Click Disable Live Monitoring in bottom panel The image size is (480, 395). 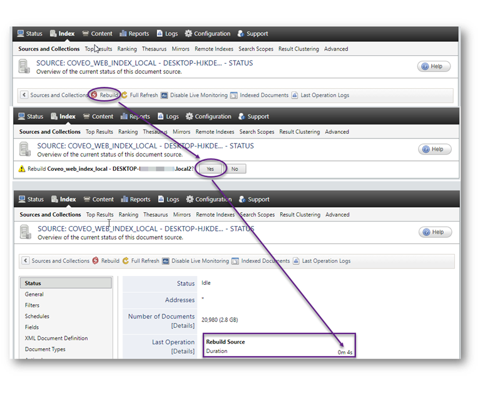pos(196,261)
